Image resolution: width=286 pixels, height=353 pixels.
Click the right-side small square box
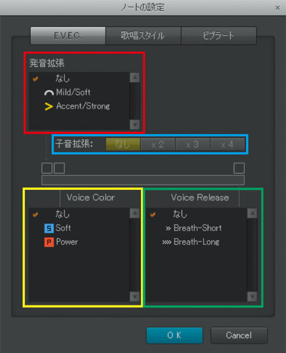point(239,168)
